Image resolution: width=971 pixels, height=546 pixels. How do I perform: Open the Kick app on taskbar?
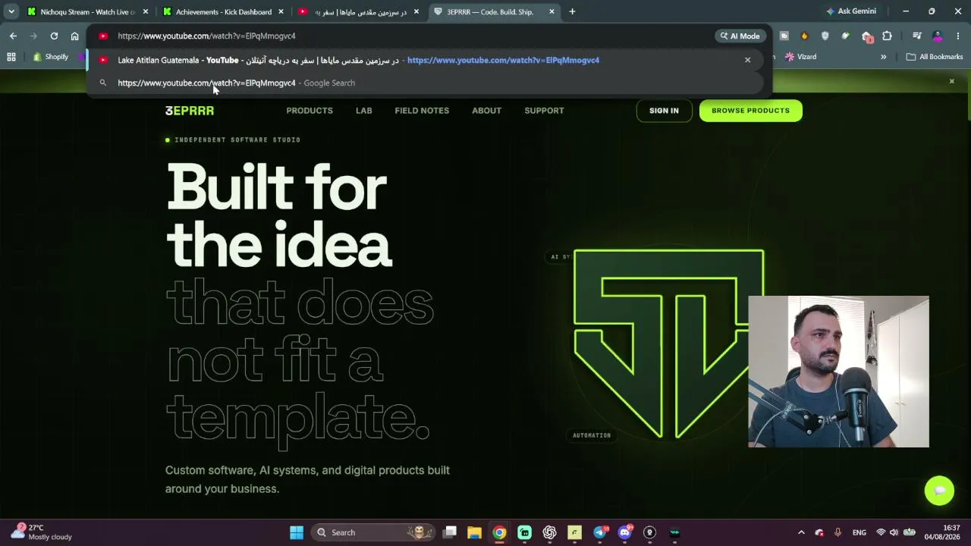(x=524, y=532)
